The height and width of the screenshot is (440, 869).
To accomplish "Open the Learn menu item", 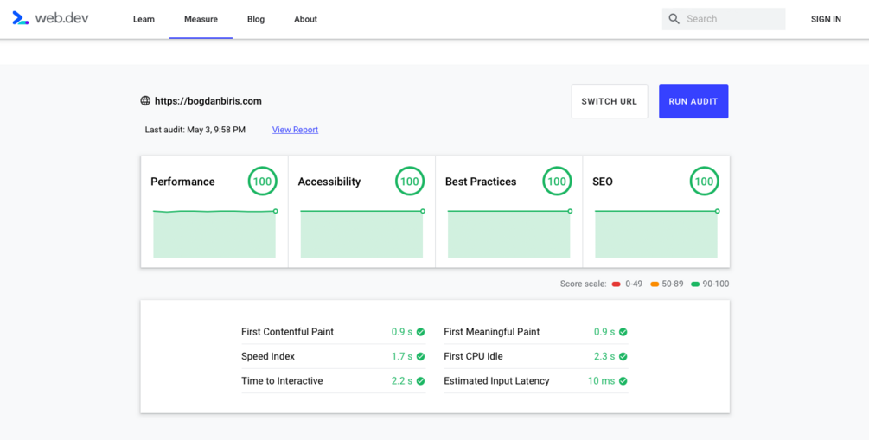I will pyautogui.click(x=144, y=19).
